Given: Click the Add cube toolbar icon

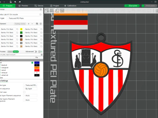Looking at the screenshot, I should click(x=47, y=10).
